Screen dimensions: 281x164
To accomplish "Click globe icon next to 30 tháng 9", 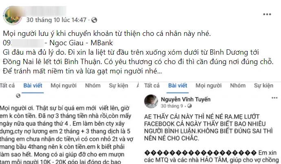I will 189,106.
